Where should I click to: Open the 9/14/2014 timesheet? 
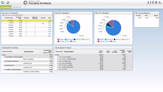click(x=50, y=21)
